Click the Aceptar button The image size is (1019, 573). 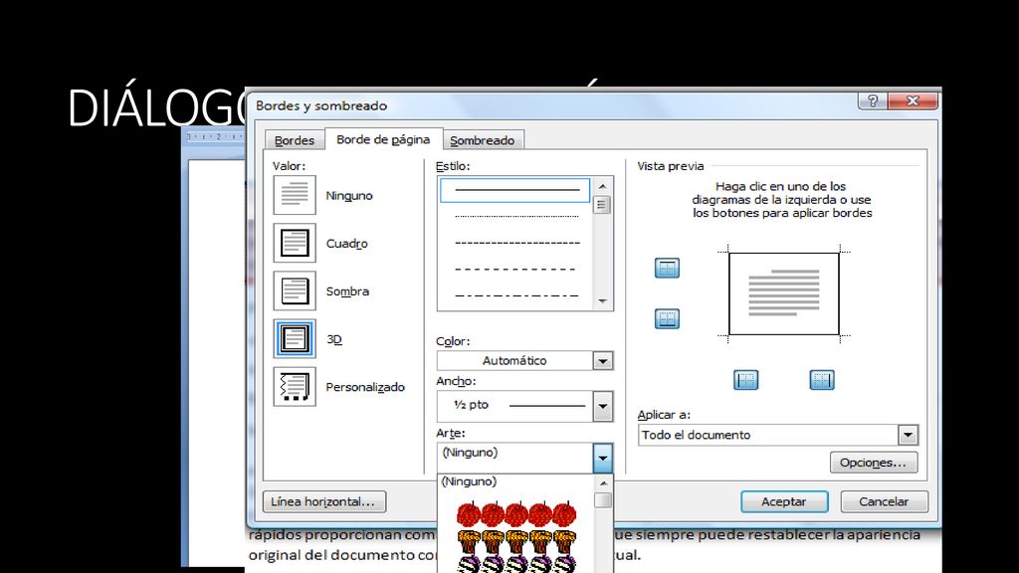pos(784,501)
